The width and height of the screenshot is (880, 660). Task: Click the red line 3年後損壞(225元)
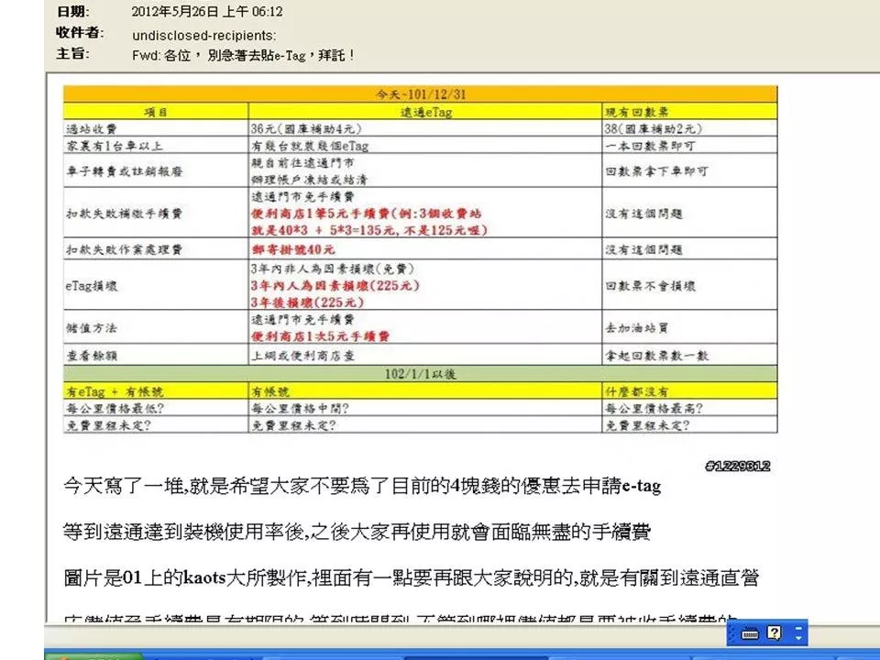coord(308,302)
